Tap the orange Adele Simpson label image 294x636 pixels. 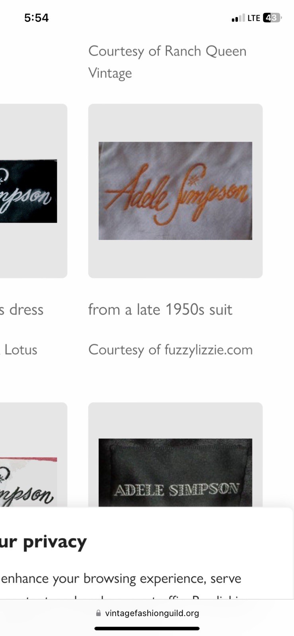click(x=175, y=191)
